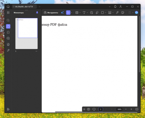The width and height of the screenshot is (145, 118).
Task: Switch to the 68c396a089...d8e11d773f document tab
Action: tap(24, 7)
